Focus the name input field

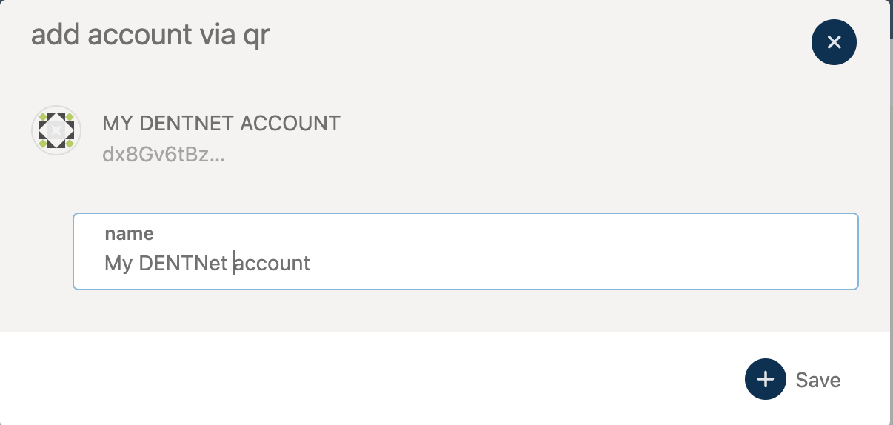[x=465, y=252]
